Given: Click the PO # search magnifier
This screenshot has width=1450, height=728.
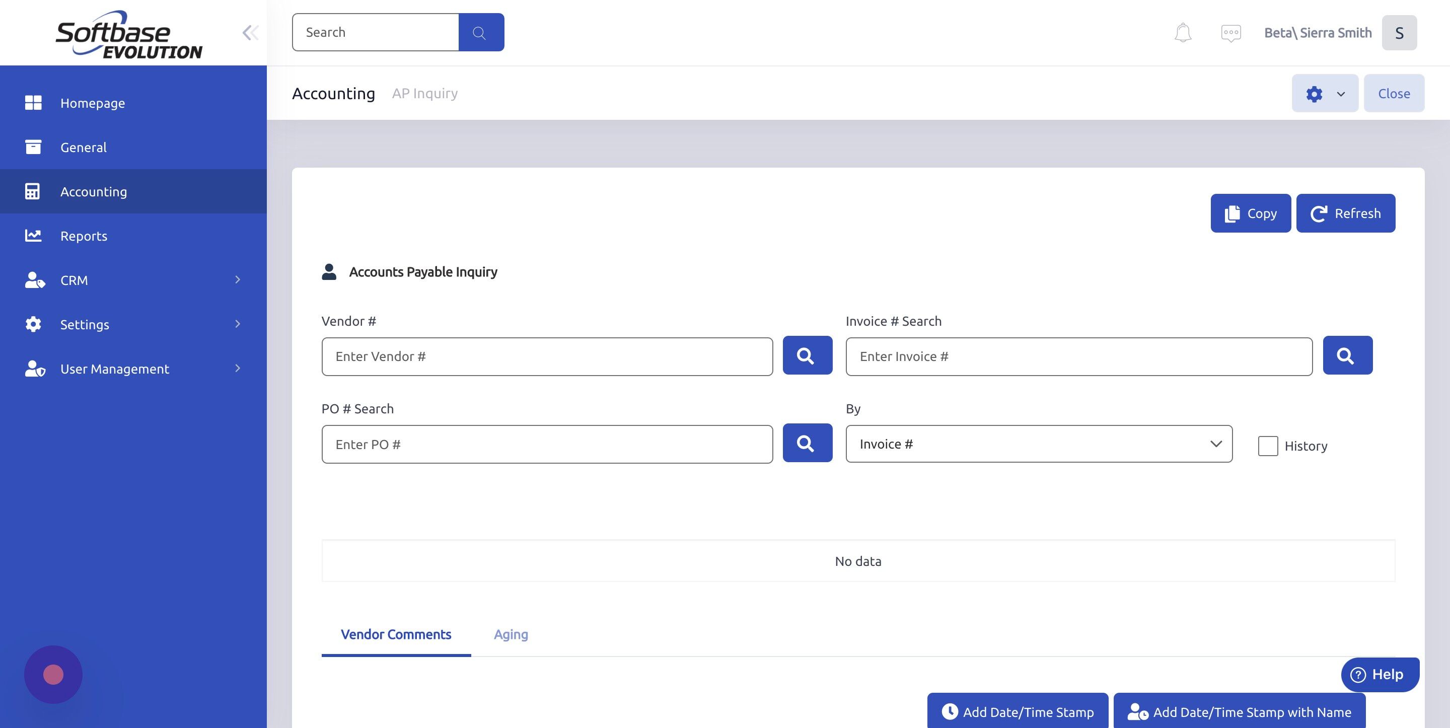Looking at the screenshot, I should point(807,443).
